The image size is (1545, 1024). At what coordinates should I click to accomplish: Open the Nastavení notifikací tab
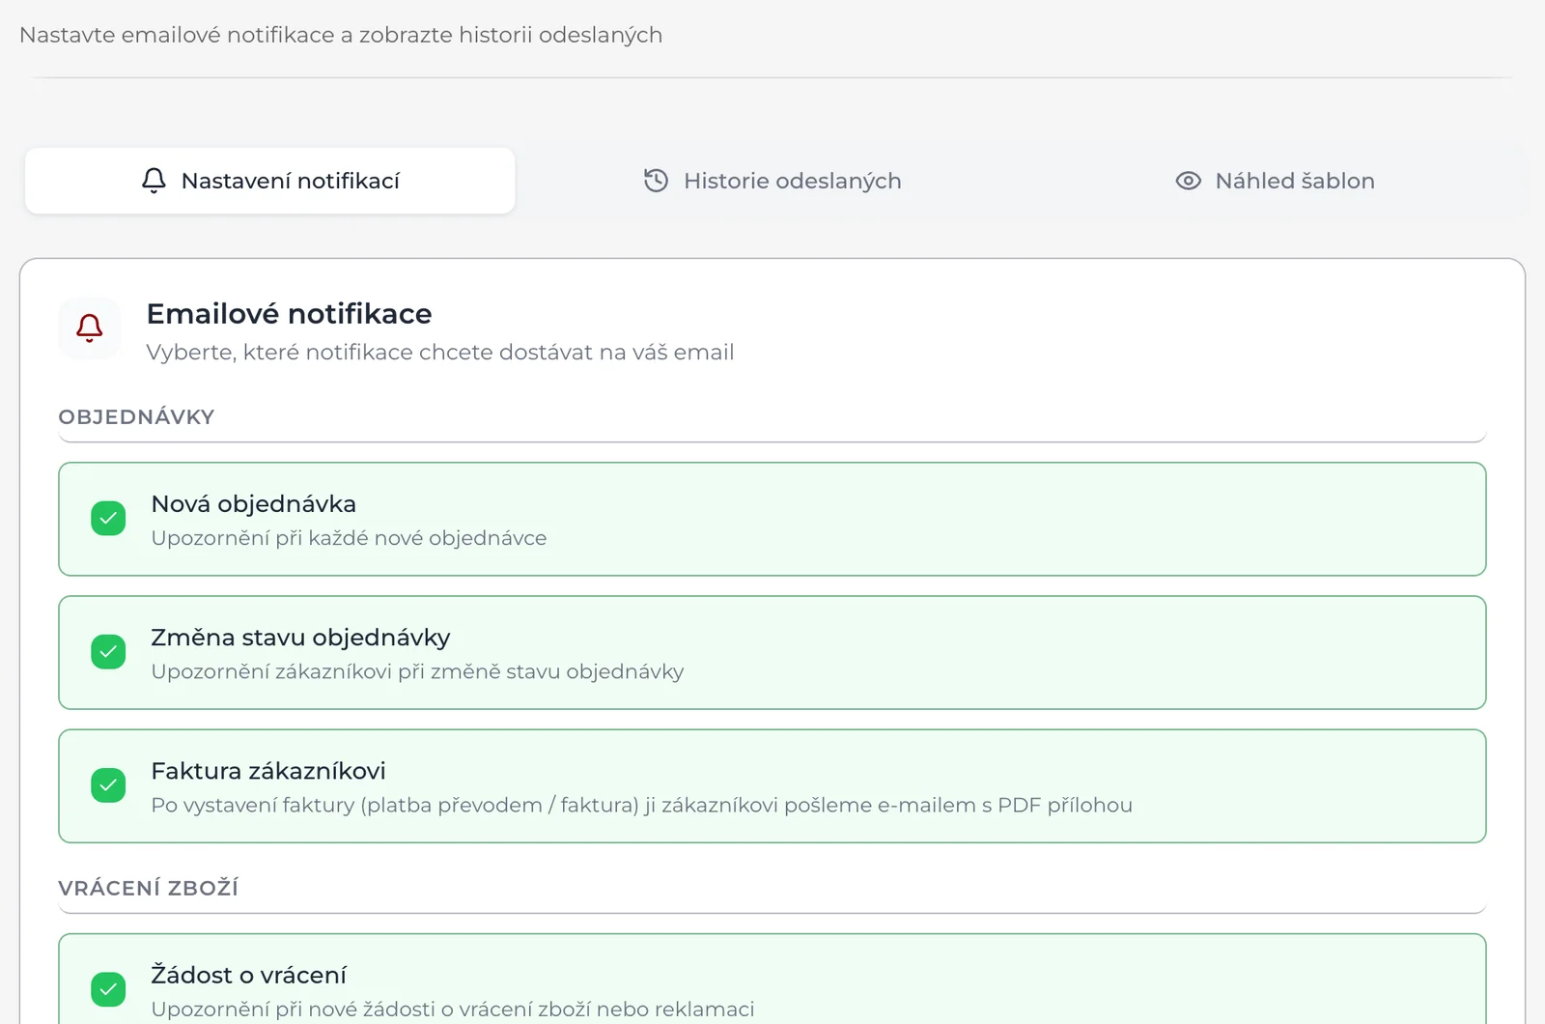270,181
